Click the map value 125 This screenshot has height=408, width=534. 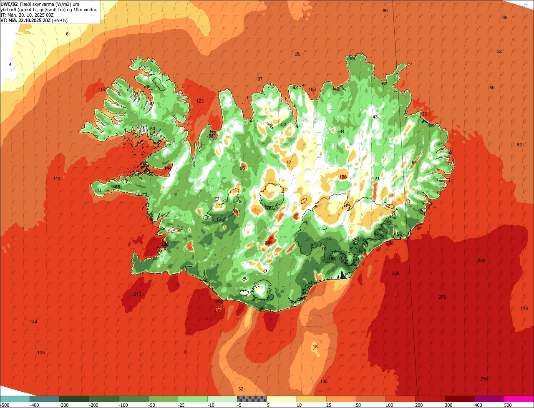[x=41, y=353]
